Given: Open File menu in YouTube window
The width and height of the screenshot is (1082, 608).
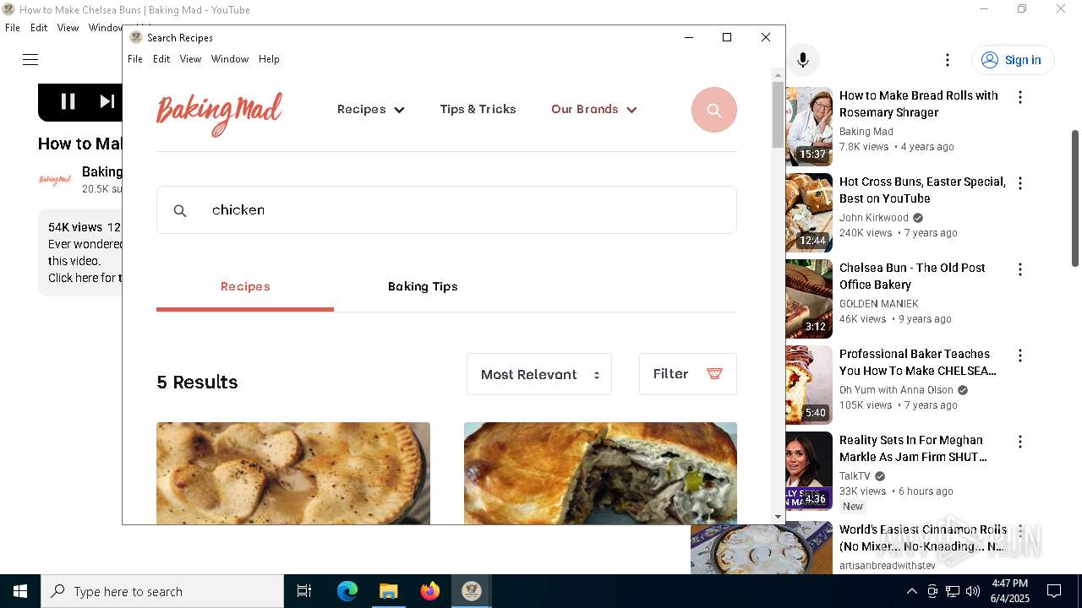Looking at the screenshot, I should point(13,28).
